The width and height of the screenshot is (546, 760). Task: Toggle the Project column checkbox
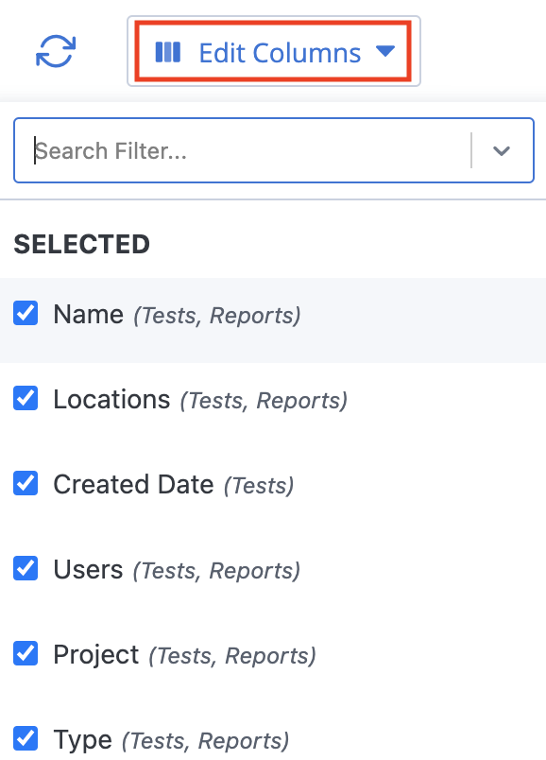click(26, 653)
